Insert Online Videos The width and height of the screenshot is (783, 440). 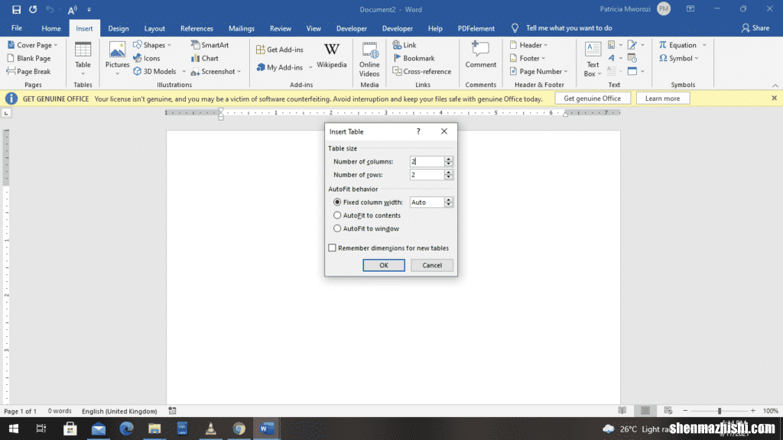click(x=369, y=59)
